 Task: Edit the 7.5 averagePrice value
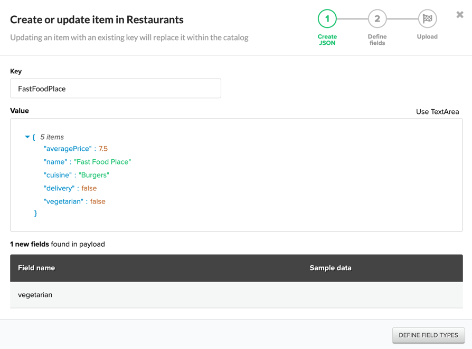pos(103,149)
